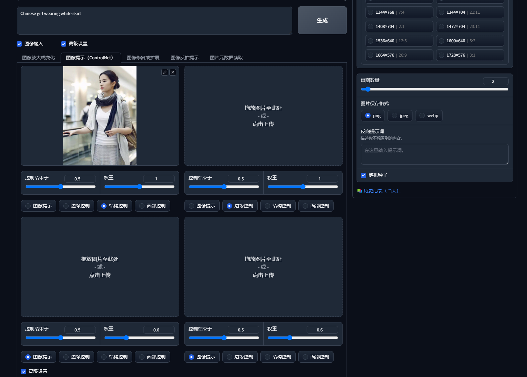Choose png as image save format
The image size is (527, 377).
click(x=373, y=115)
